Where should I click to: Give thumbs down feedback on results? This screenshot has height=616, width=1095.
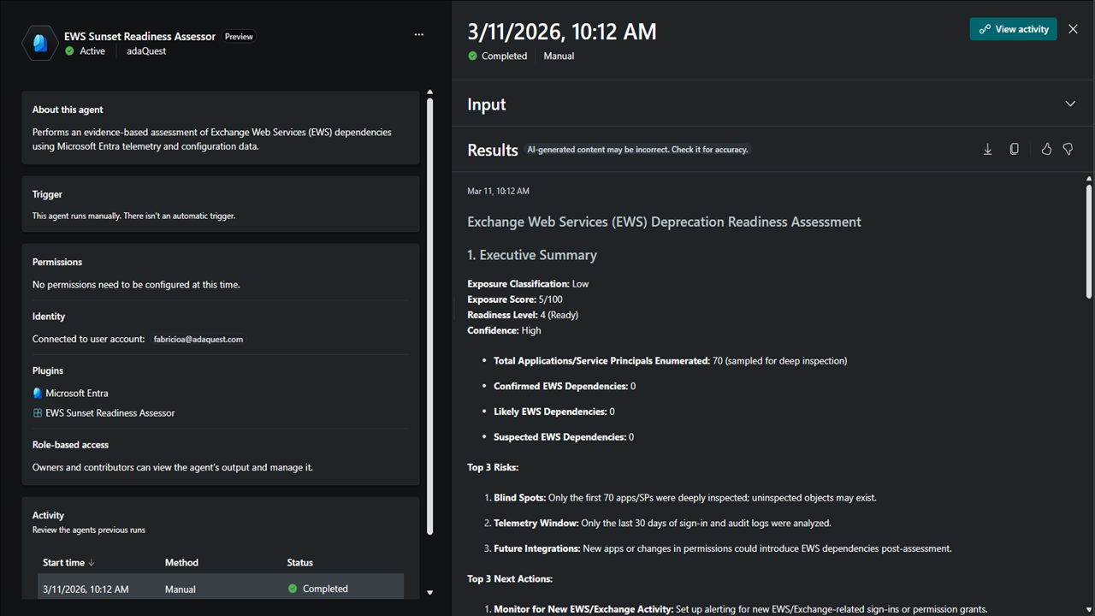coord(1068,149)
